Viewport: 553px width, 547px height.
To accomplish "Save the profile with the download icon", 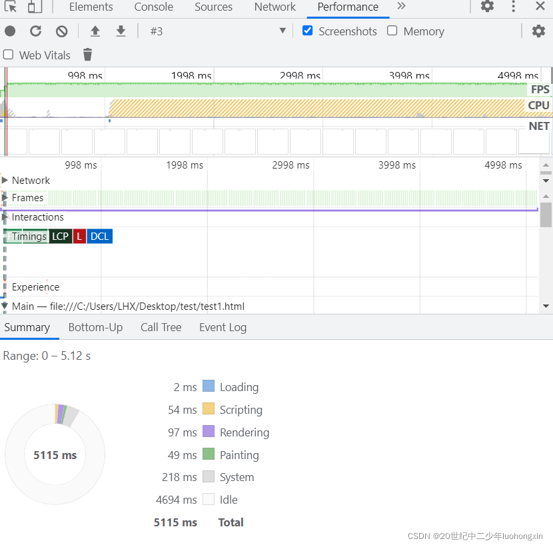I will pyautogui.click(x=121, y=31).
